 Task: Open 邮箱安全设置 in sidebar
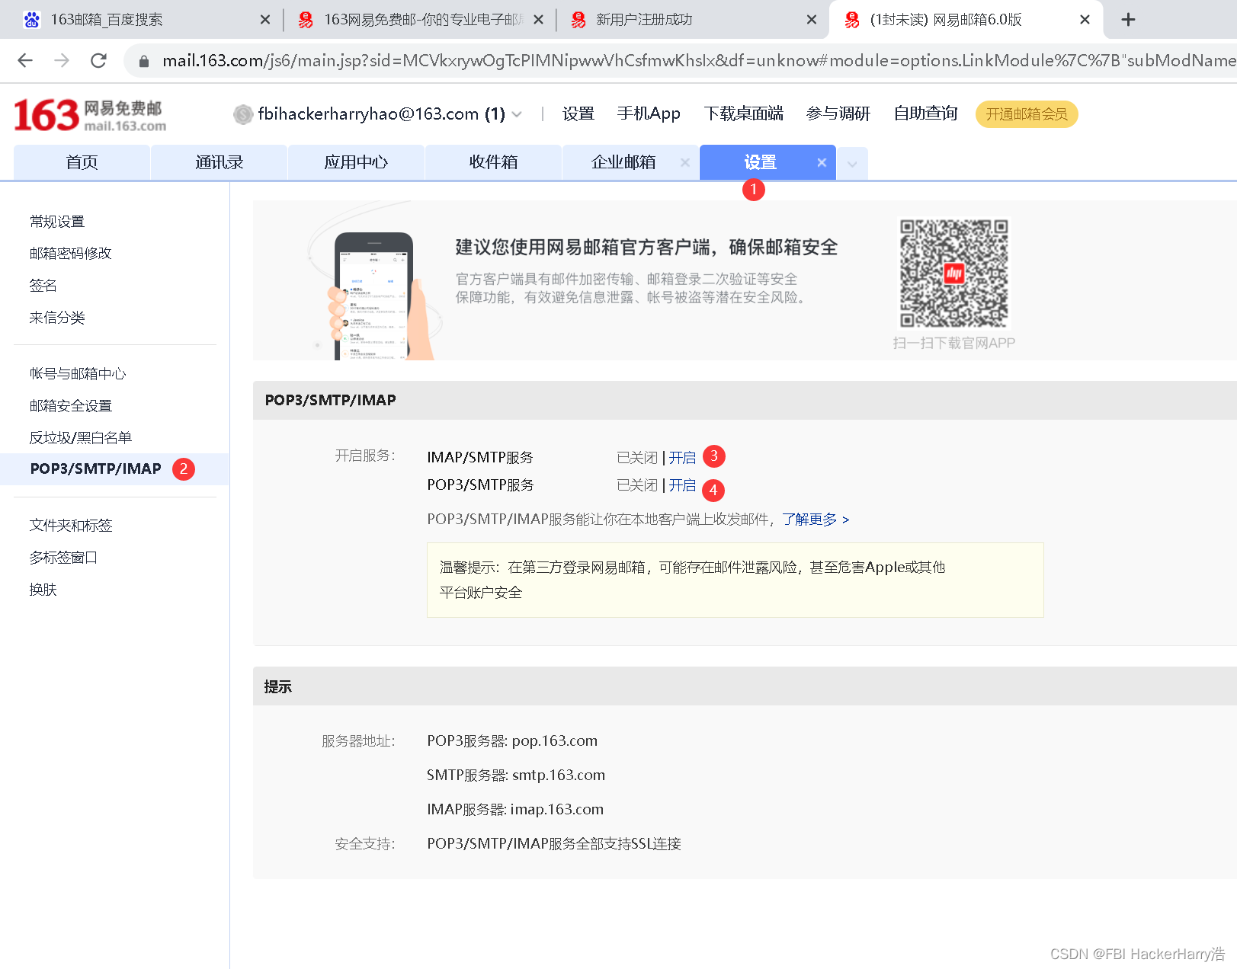pos(71,406)
